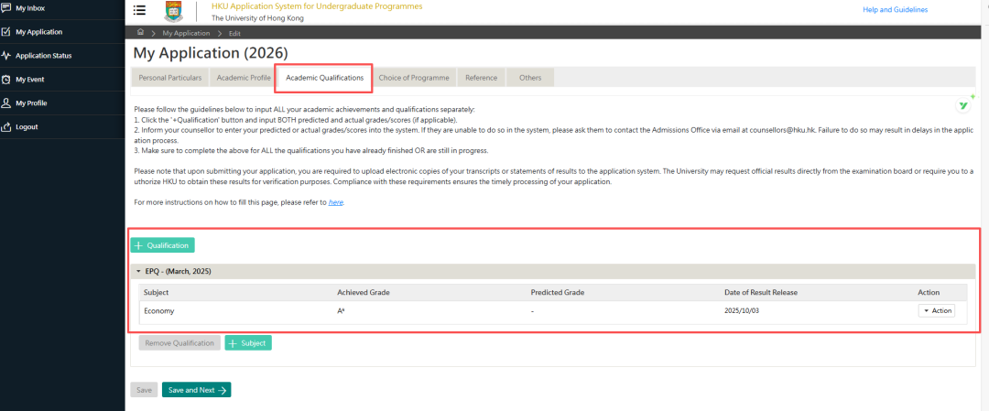Click the HKU crest logo
989x411 pixels.
[x=173, y=11]
